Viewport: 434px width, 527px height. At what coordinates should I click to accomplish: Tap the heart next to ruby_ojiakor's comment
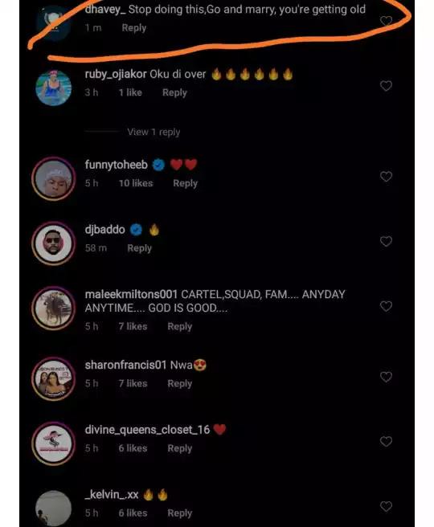tap(386, 86)
